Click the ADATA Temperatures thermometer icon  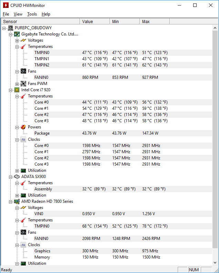pyautogui.click(x=23, y=183)
